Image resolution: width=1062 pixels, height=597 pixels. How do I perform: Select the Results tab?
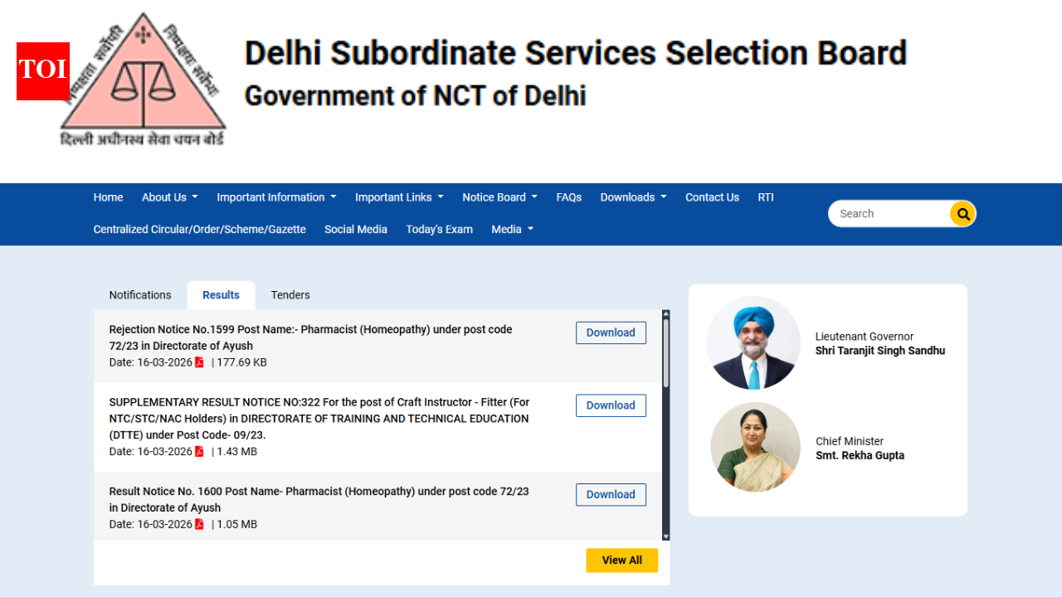(221, 295)
